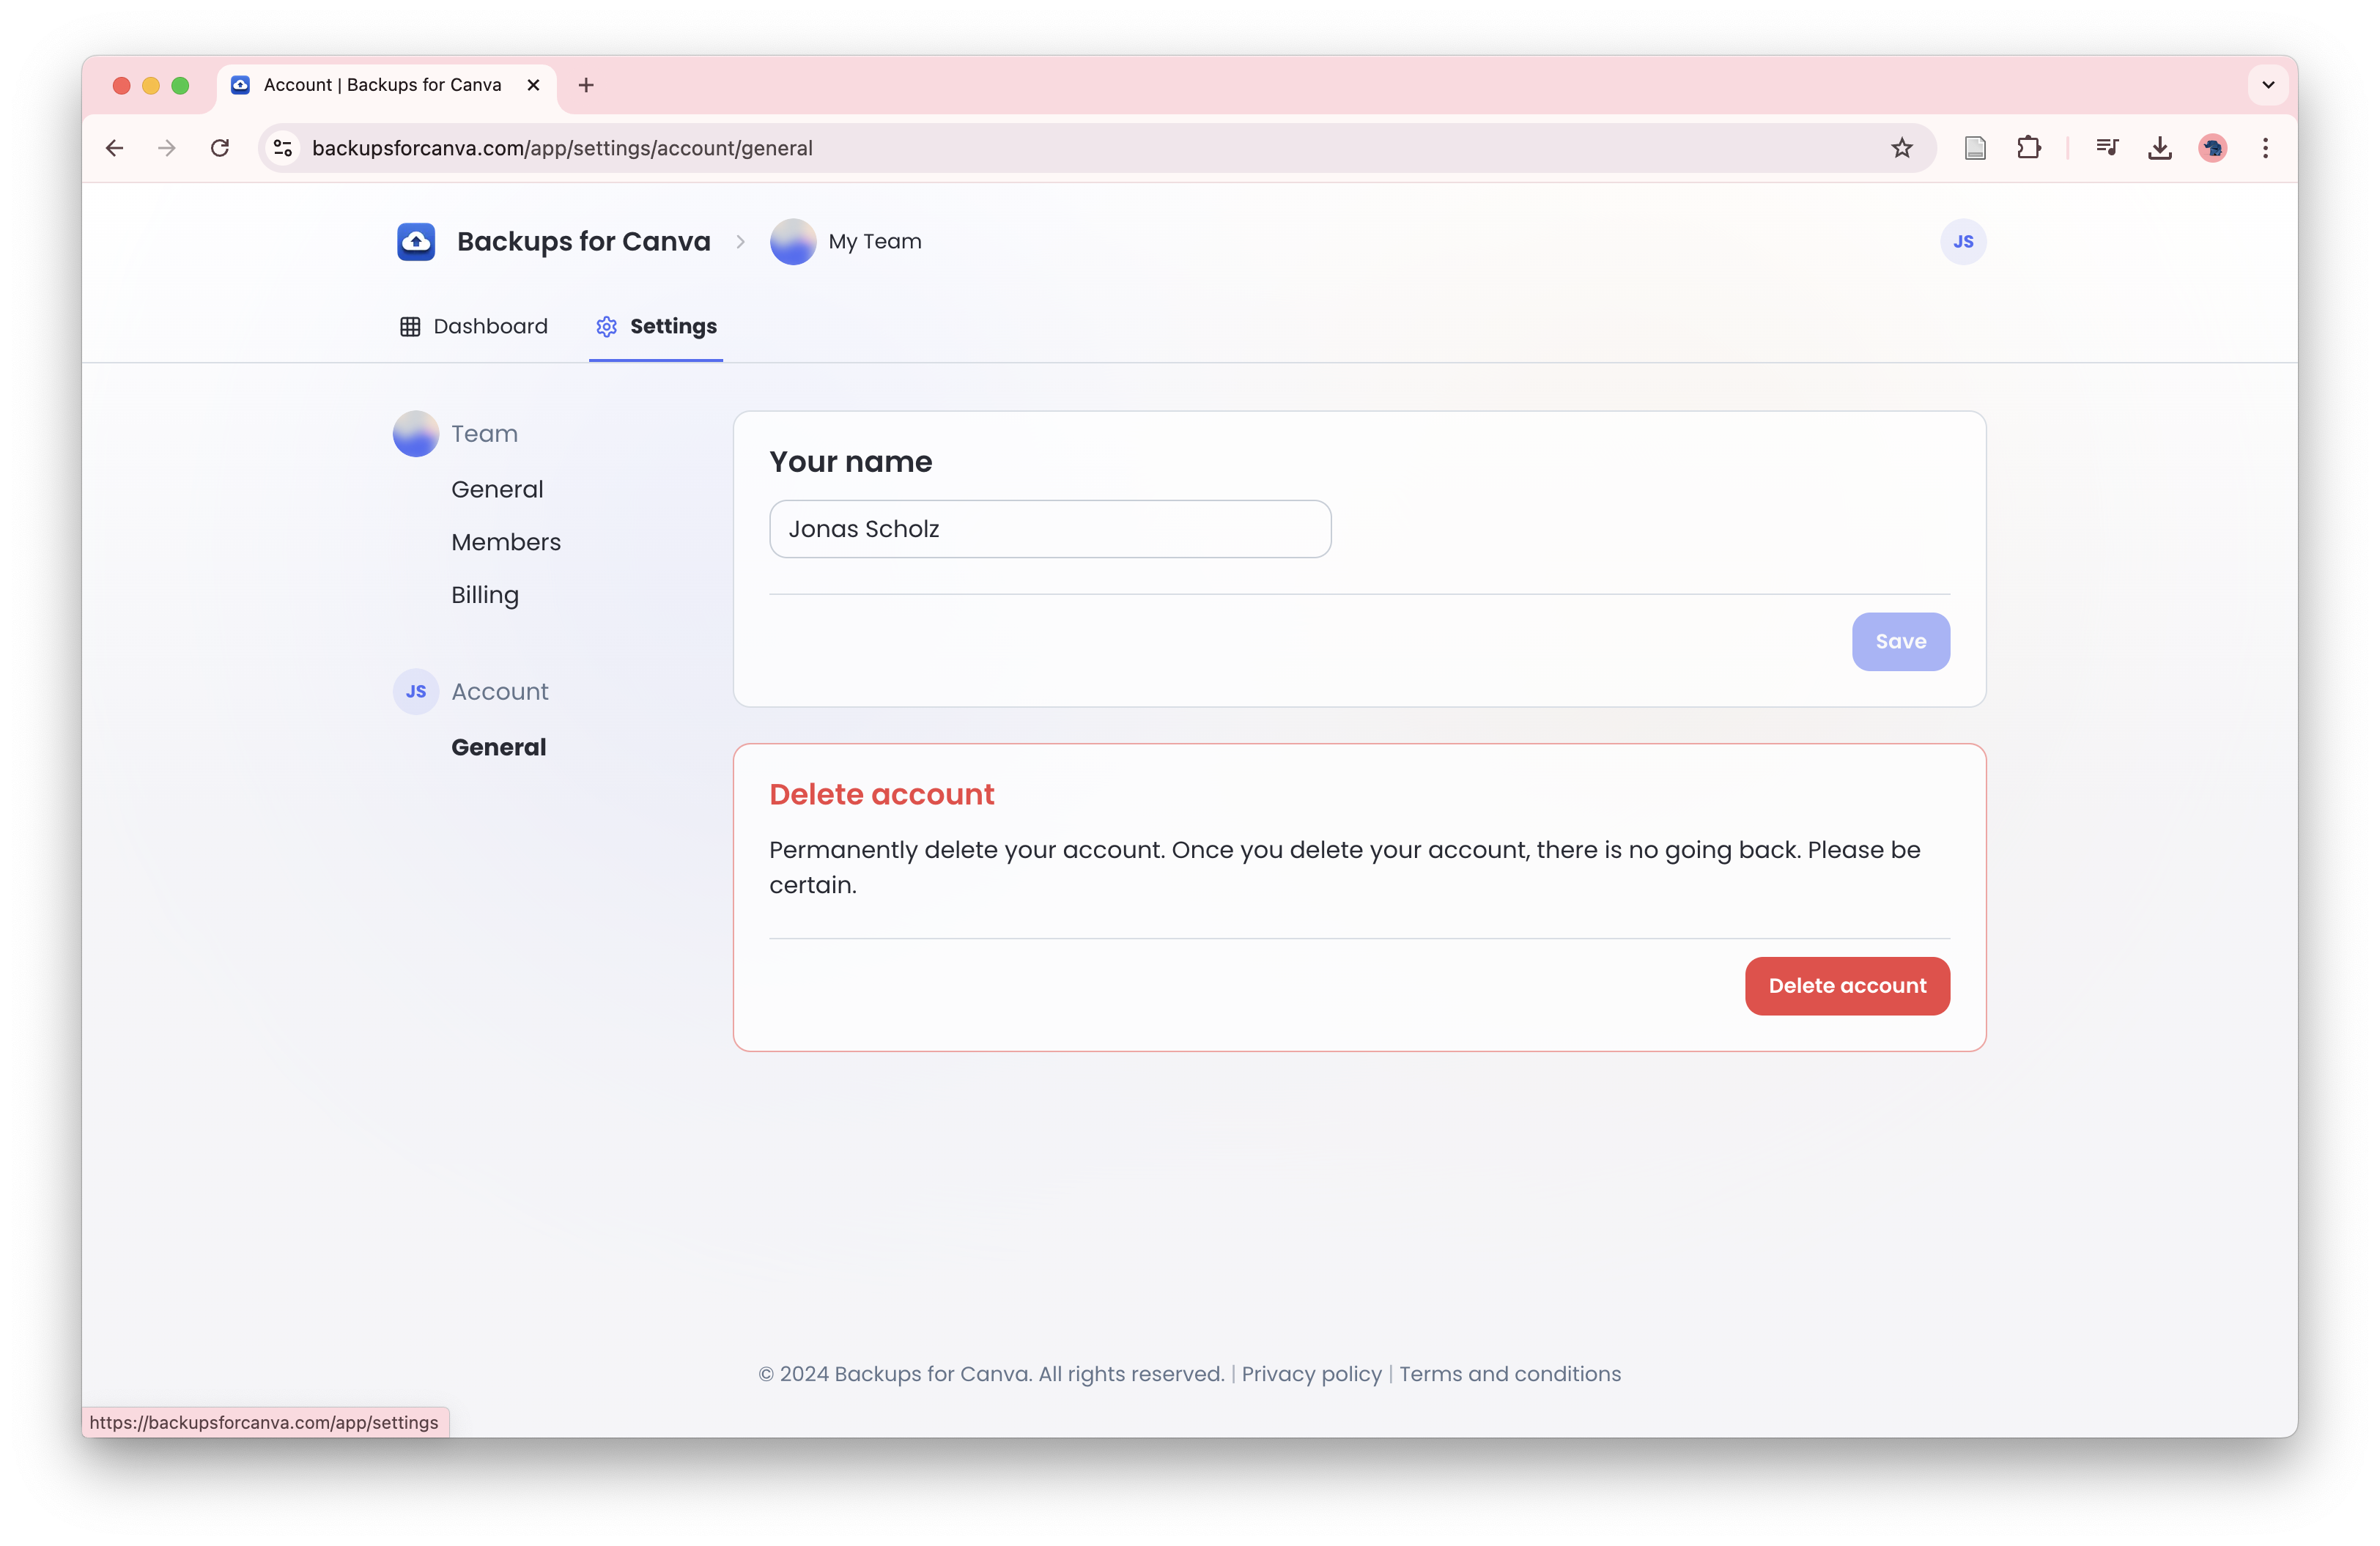Click the Your name input field
The width and height of the screenshot is (2380, 1546).
pyautogui.click(x=1049, y=529)
